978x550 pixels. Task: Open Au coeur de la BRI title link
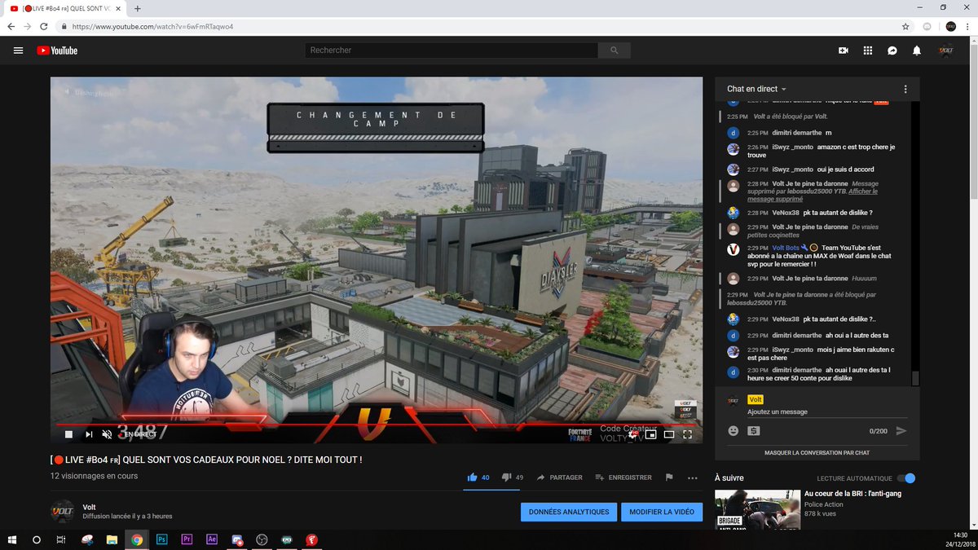(852, 493)
